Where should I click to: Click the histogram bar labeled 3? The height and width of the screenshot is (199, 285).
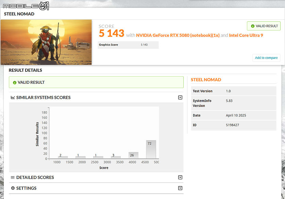[116, 157]
